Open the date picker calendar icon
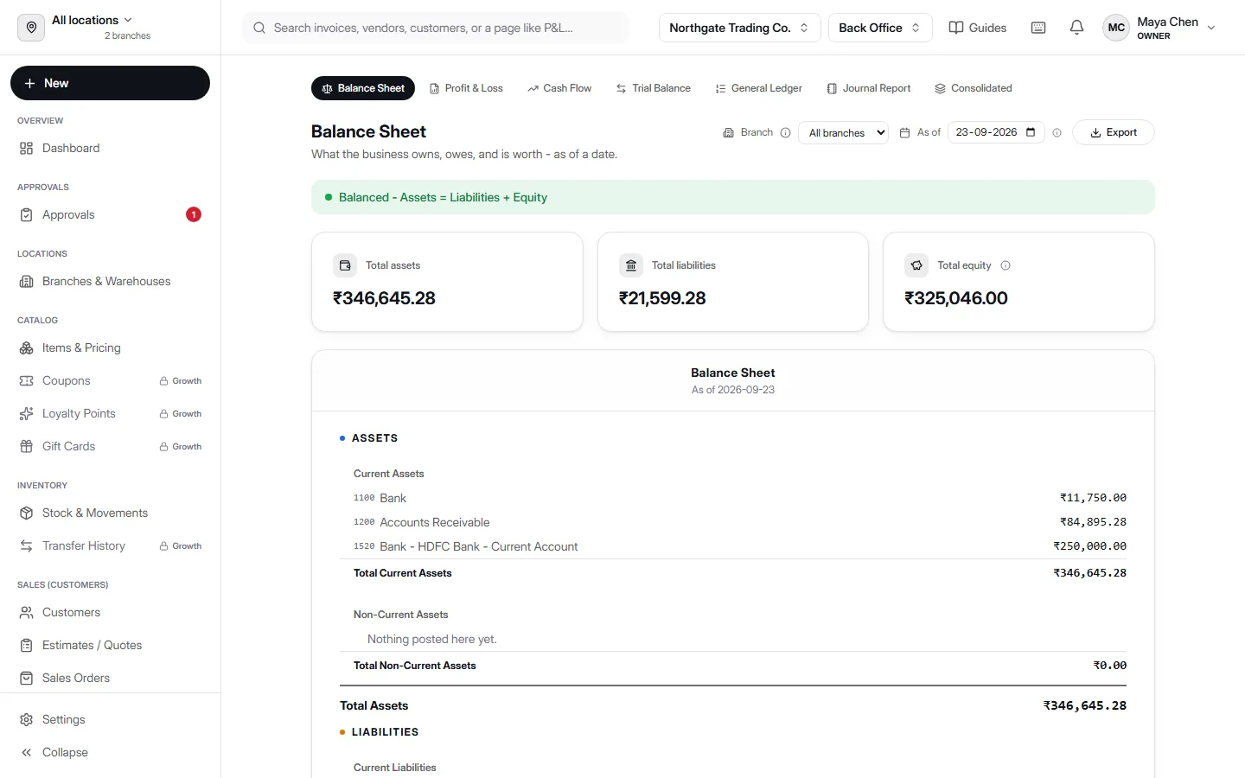 click(1031, 132)
